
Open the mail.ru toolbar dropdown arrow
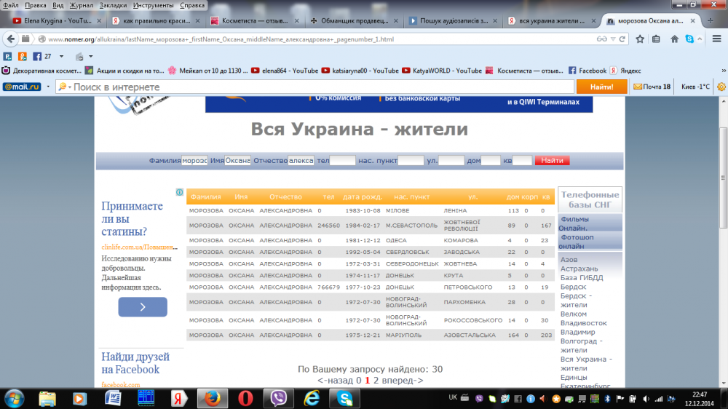pyautogui.click(x=47, y=87)
